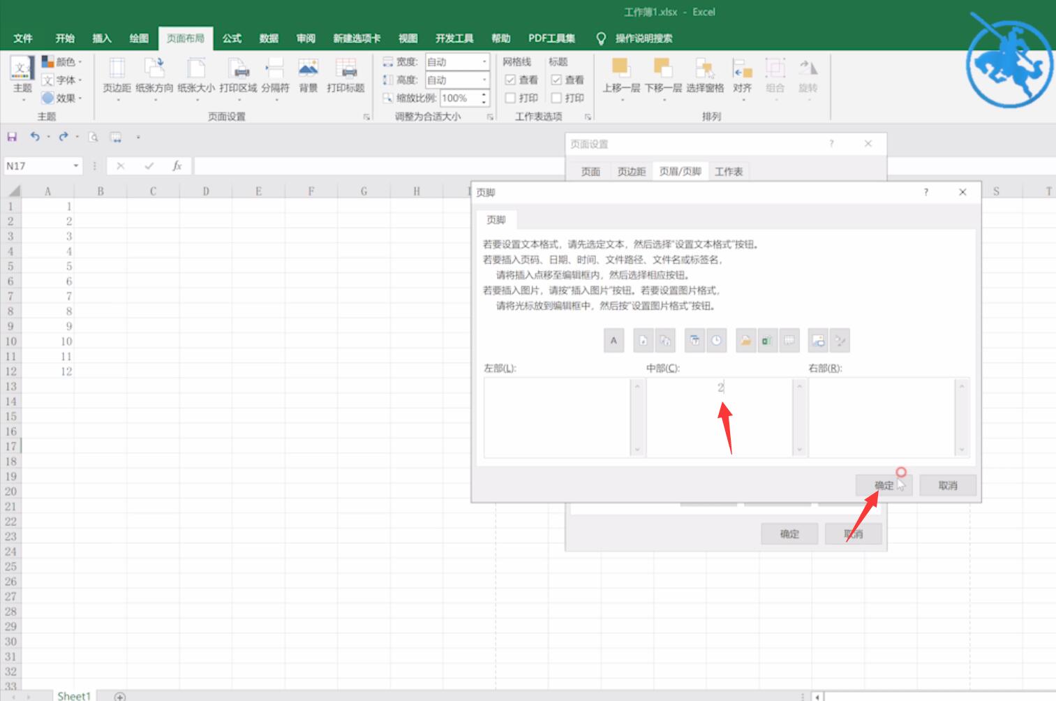This screenshot has height=701, width=1056.
Task: Click the Format Text button in footer dialog
Action: coord(613,341)
